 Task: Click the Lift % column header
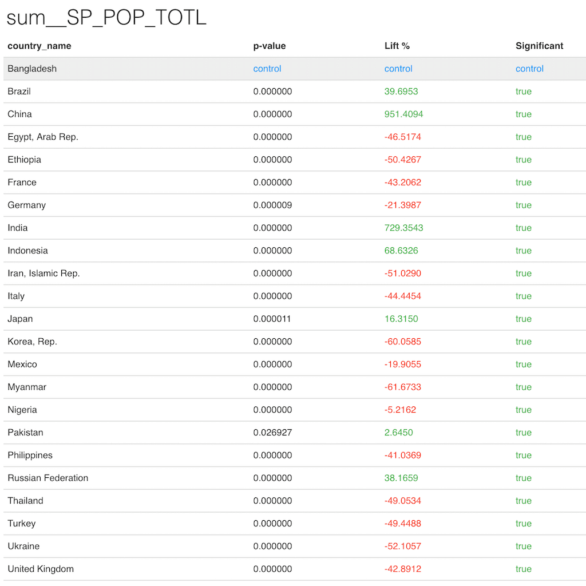pyautogui.click(x=397, y=46)
